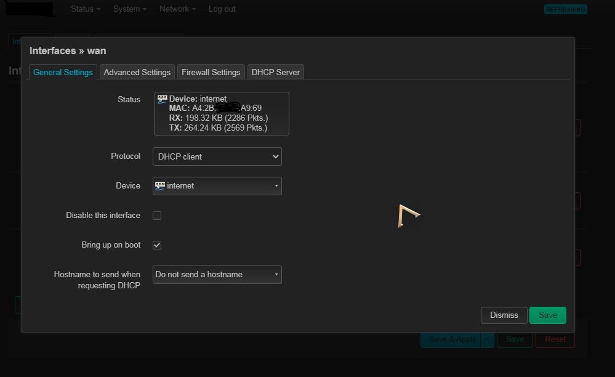Click the network device icon in the Status box

point(163,99)
